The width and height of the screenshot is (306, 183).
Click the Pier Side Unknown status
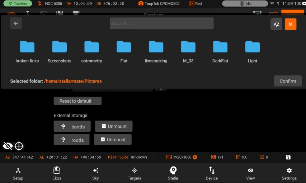point(127,157)
